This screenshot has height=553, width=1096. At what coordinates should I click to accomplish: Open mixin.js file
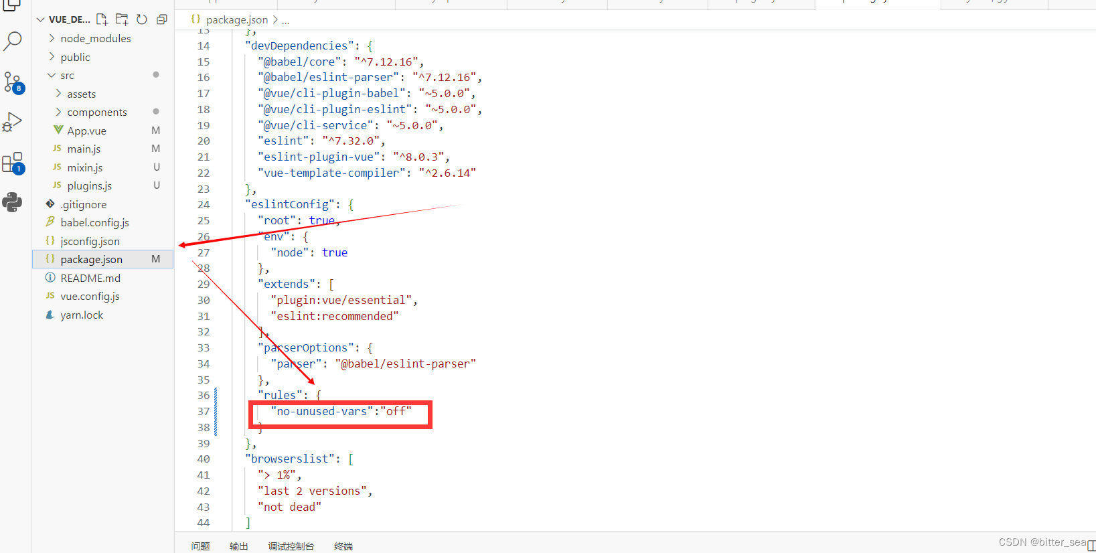[85, 167]
